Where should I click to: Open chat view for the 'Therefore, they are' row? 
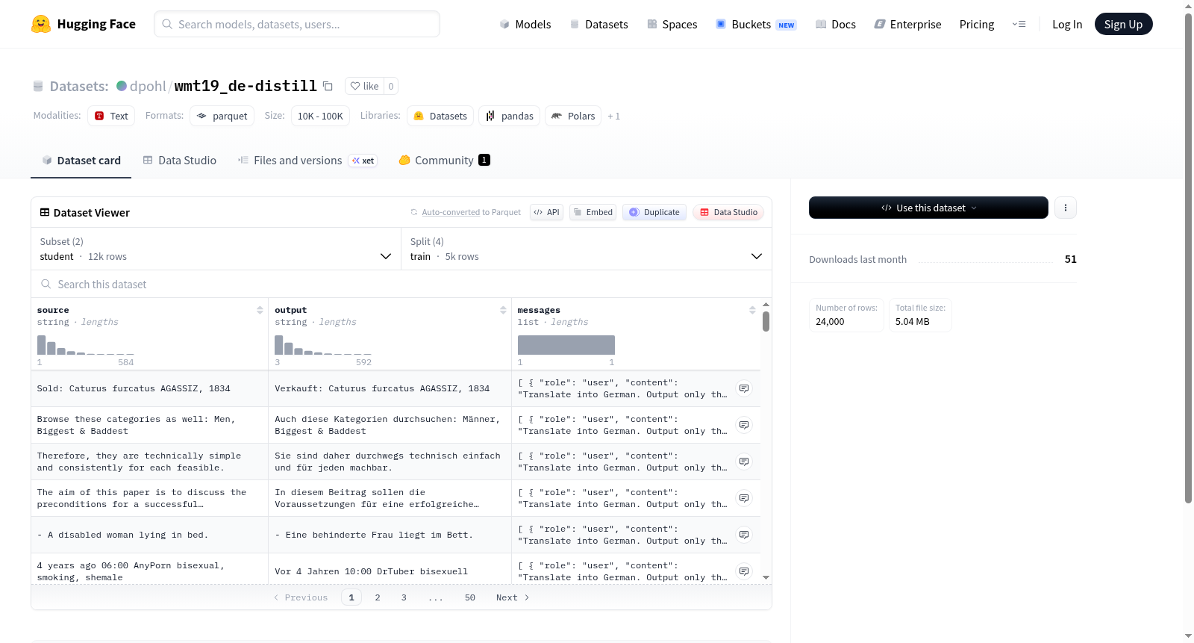(x=744, y=462)
